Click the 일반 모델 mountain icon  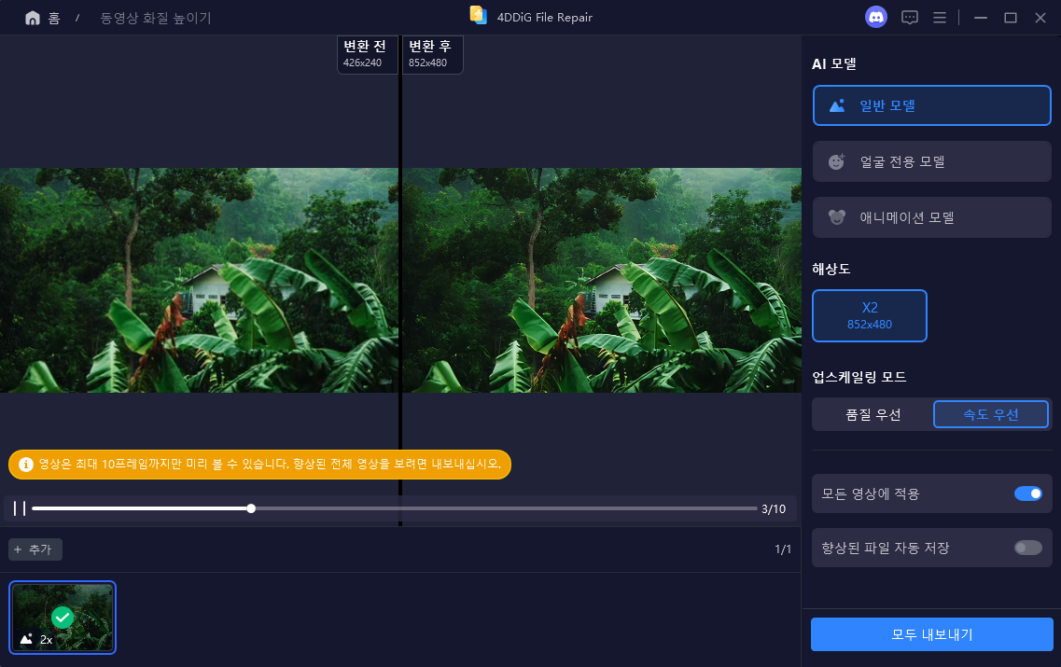(837, 105)
